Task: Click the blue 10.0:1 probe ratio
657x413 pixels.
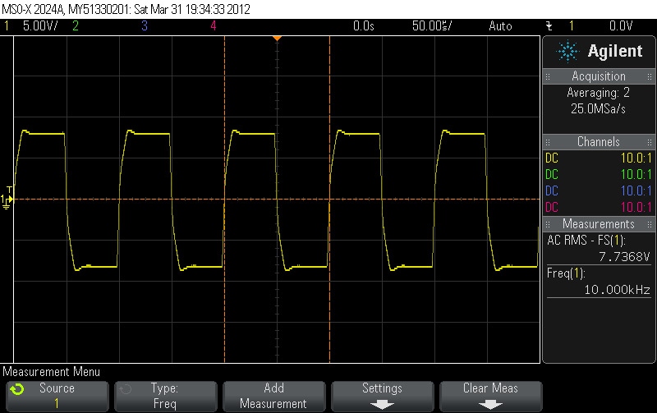Action: [636, 191]
